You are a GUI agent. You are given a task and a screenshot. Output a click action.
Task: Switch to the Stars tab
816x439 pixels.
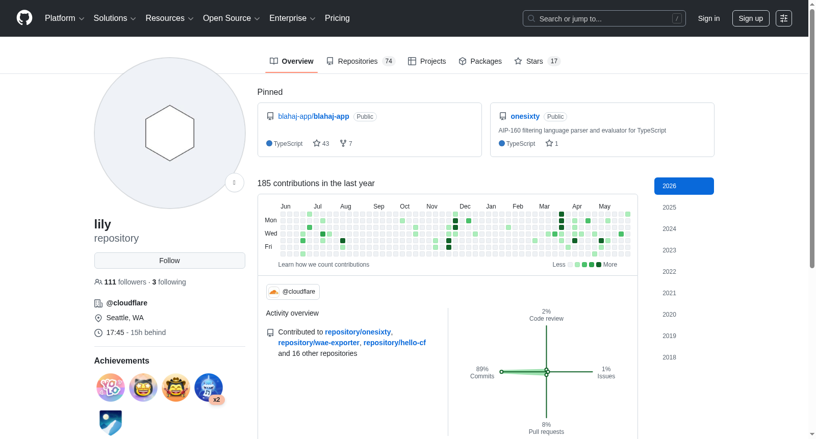point(538,61)
